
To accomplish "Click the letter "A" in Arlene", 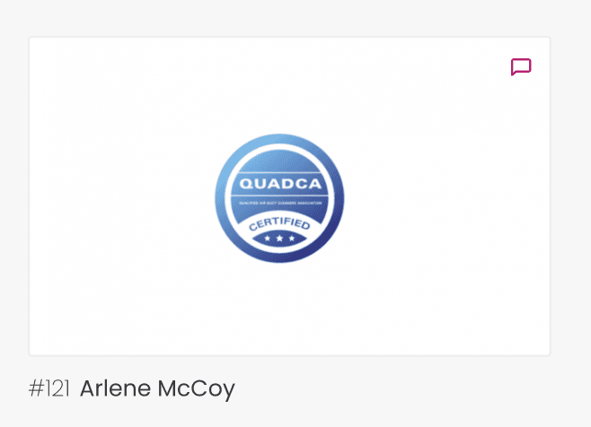I will tap(87, 388).
